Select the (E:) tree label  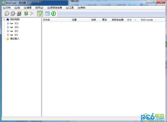(16, 31)
